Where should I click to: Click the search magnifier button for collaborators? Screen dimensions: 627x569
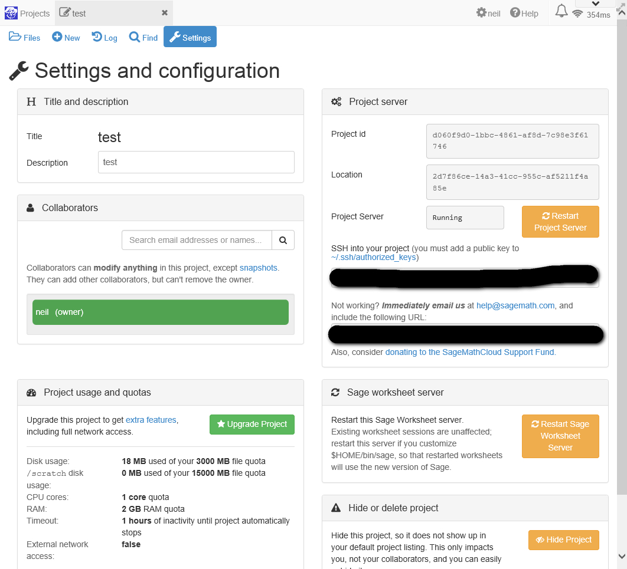(x=283, y=240)
